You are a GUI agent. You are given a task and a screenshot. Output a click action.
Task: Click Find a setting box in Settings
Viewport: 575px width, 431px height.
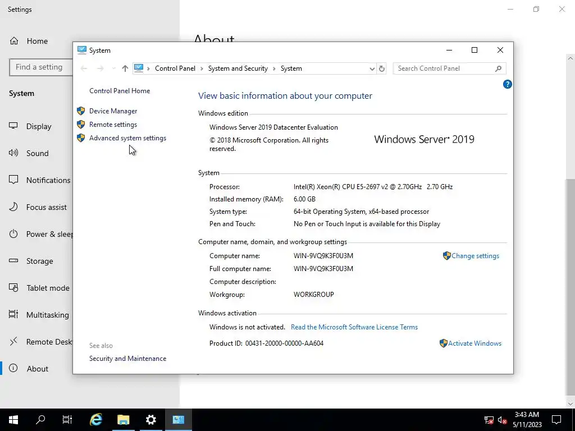pos(40,67)
